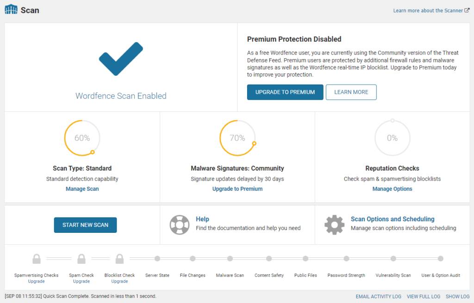The width and height of the screenshot is (474, 303).
Task: Click the User & Option Audit stage dot
Action: tap(441, 259)
